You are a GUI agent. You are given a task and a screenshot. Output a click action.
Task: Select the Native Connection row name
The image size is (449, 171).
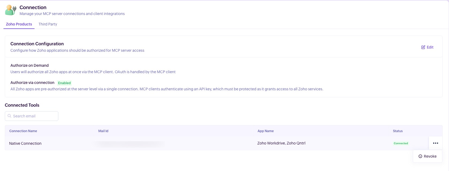pyautogui.click(x=25, y=143)
